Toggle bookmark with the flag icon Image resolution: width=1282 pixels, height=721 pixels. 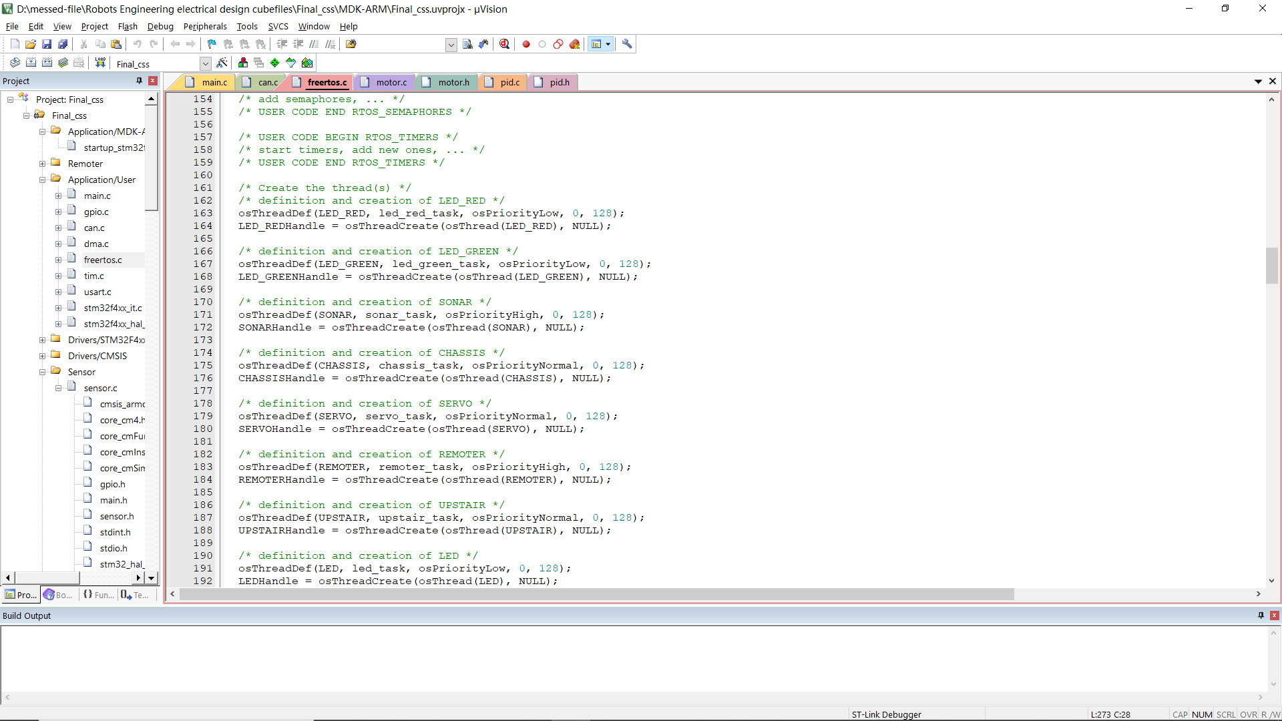click(212, 44)
